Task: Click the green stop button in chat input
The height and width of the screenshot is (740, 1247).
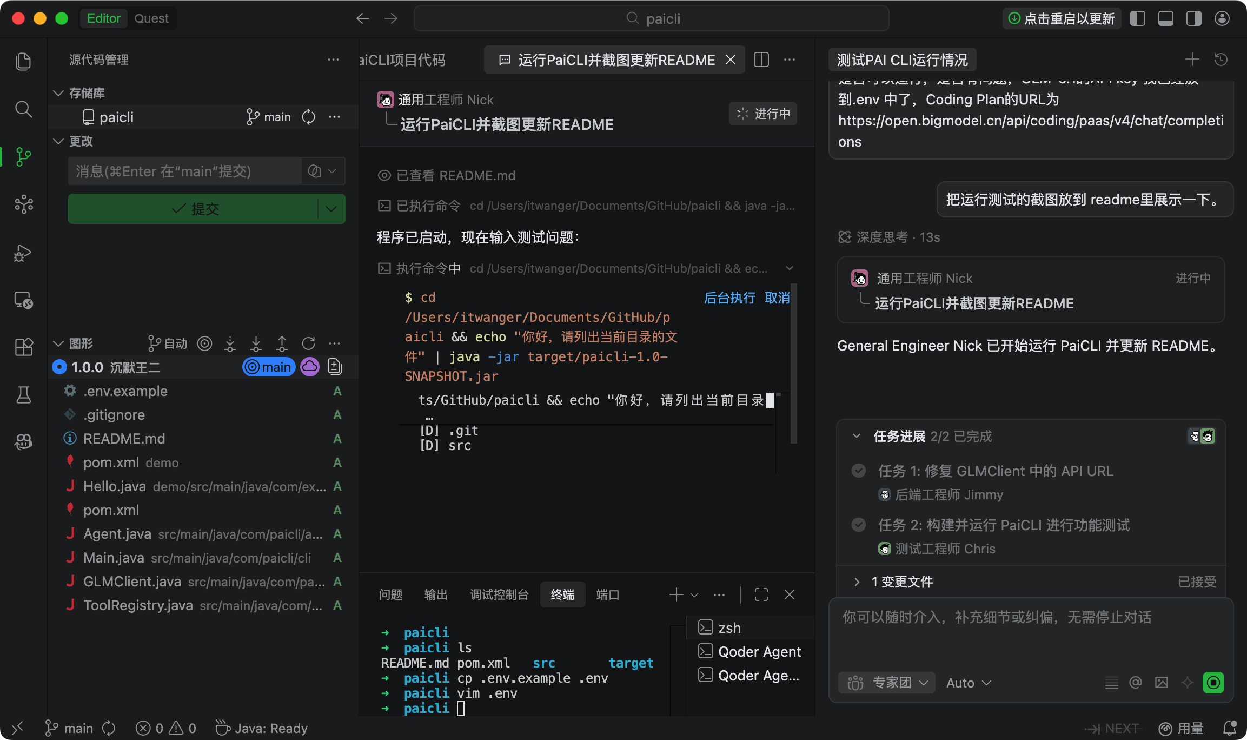Action: 1213,683
